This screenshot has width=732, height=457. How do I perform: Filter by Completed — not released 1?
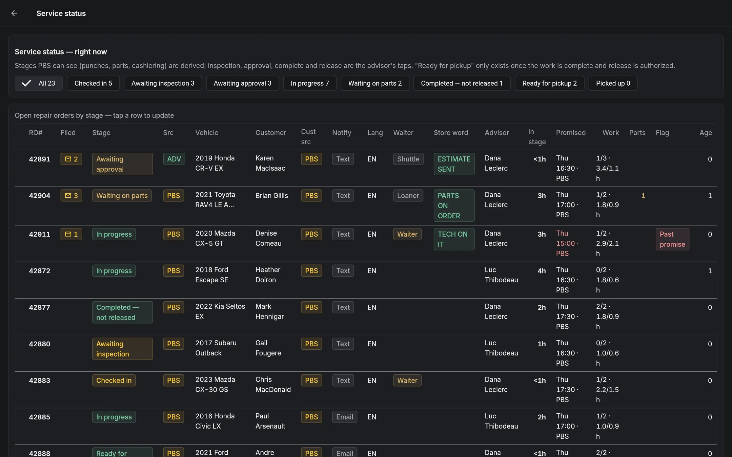[462, 83]
